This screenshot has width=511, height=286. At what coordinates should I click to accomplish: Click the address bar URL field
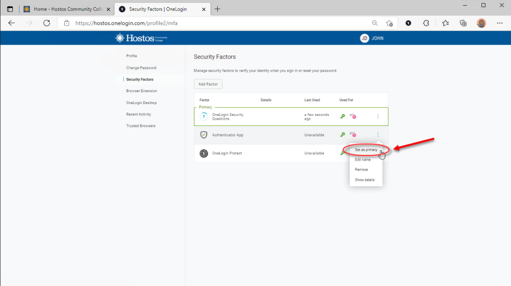point(214,23)
